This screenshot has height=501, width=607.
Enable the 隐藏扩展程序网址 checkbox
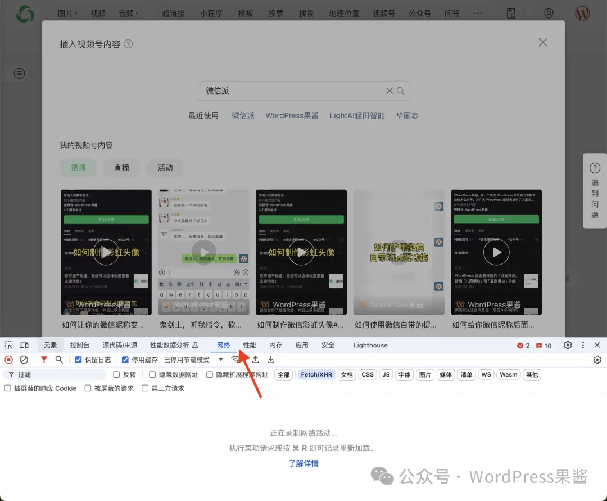click(210, 374)
